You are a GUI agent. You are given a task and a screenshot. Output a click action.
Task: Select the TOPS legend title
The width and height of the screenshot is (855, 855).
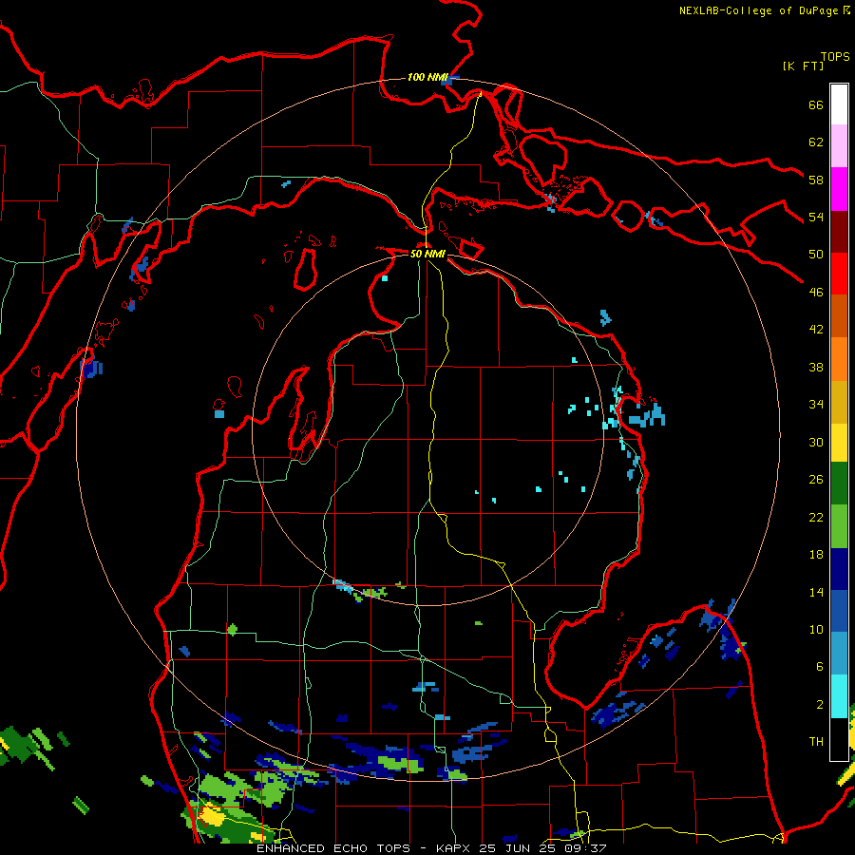(x=835, y=56)
